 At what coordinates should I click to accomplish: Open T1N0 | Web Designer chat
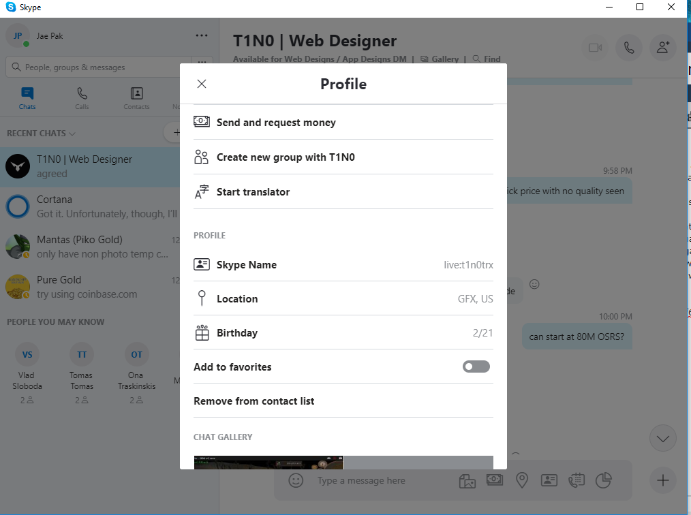(90, 166)
